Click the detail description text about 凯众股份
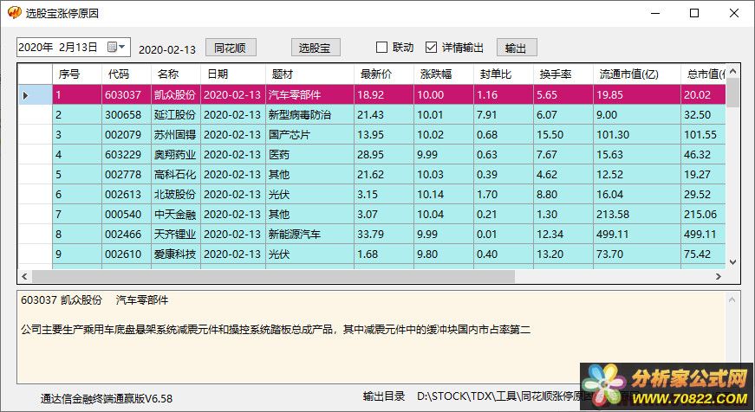 (276, 330)
